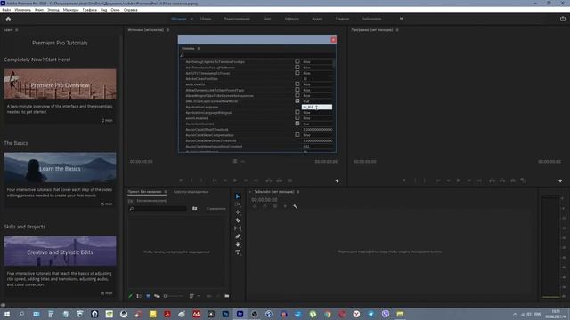The height and width of the screenshot is (320, 570).
Task: Click Lift button in Program monitor
Action: click(x=492, y=180)
